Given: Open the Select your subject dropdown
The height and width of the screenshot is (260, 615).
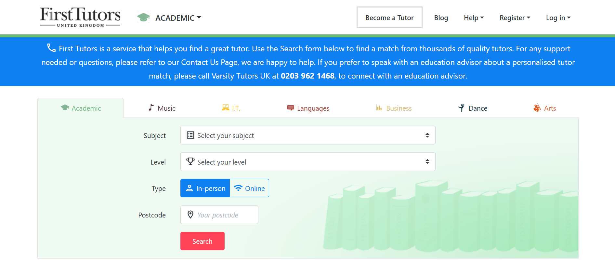Looking at the screenshot, I should coord(307,135).
